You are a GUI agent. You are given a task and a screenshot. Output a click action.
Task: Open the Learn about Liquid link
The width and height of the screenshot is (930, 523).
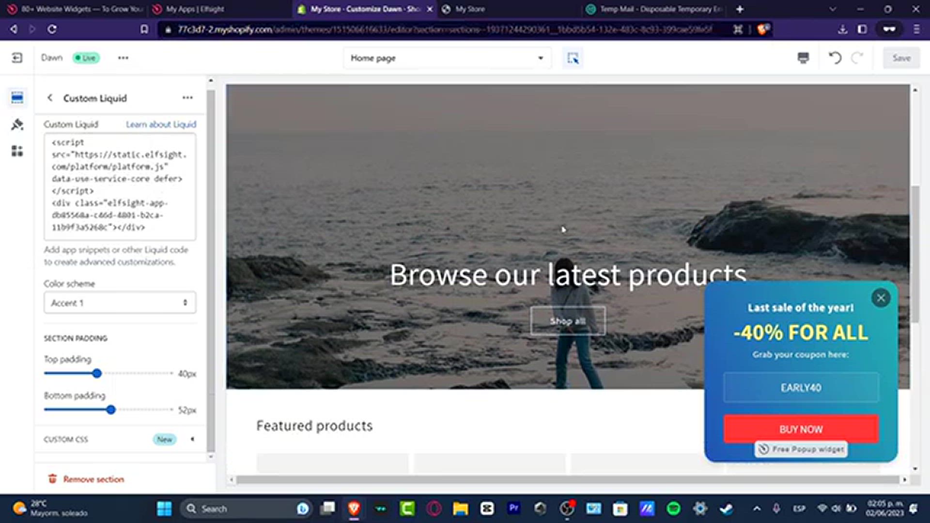point(161,124)
